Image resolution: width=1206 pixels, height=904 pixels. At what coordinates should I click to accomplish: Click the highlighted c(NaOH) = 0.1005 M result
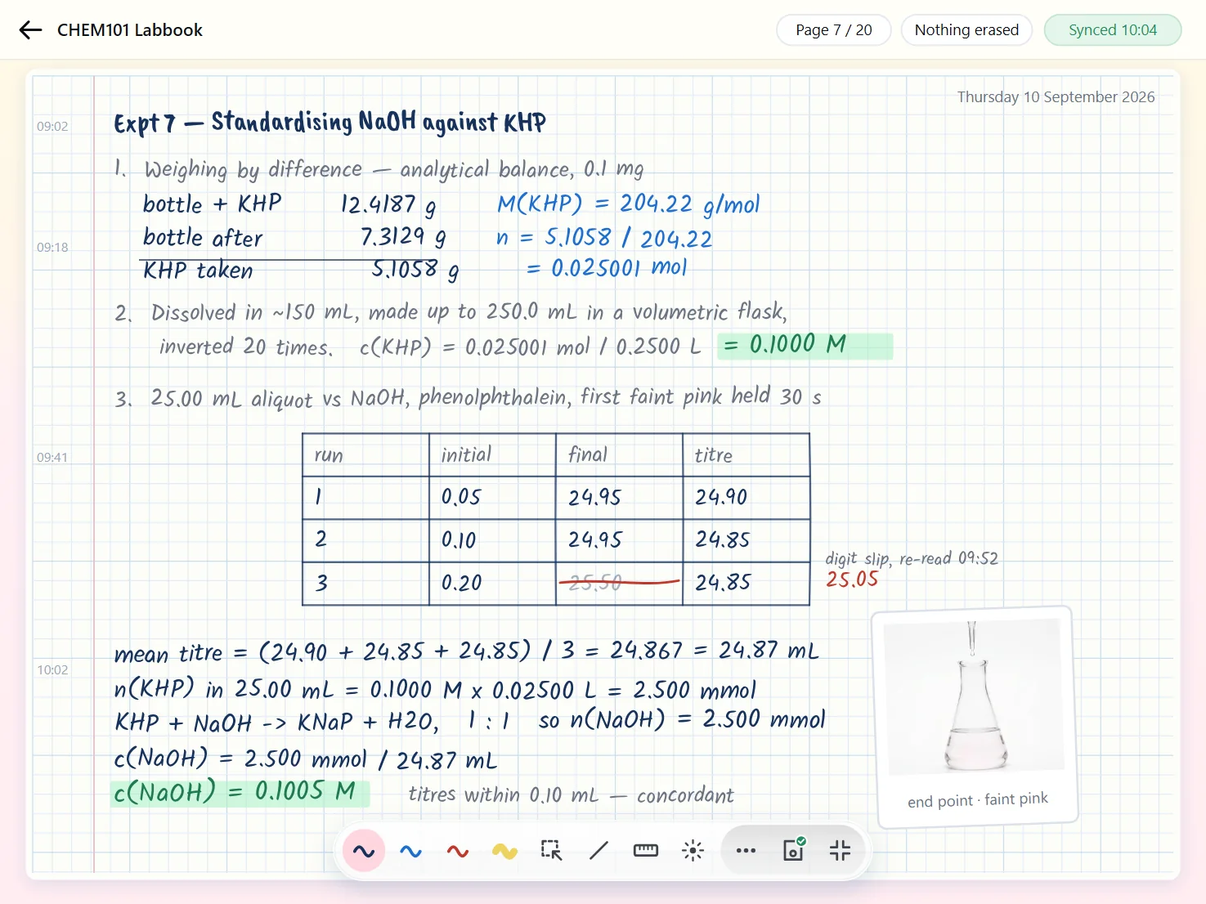240,792
